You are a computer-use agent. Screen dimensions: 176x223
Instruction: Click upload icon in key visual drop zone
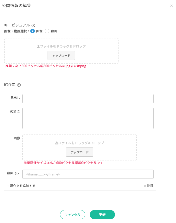pos(38,46)
